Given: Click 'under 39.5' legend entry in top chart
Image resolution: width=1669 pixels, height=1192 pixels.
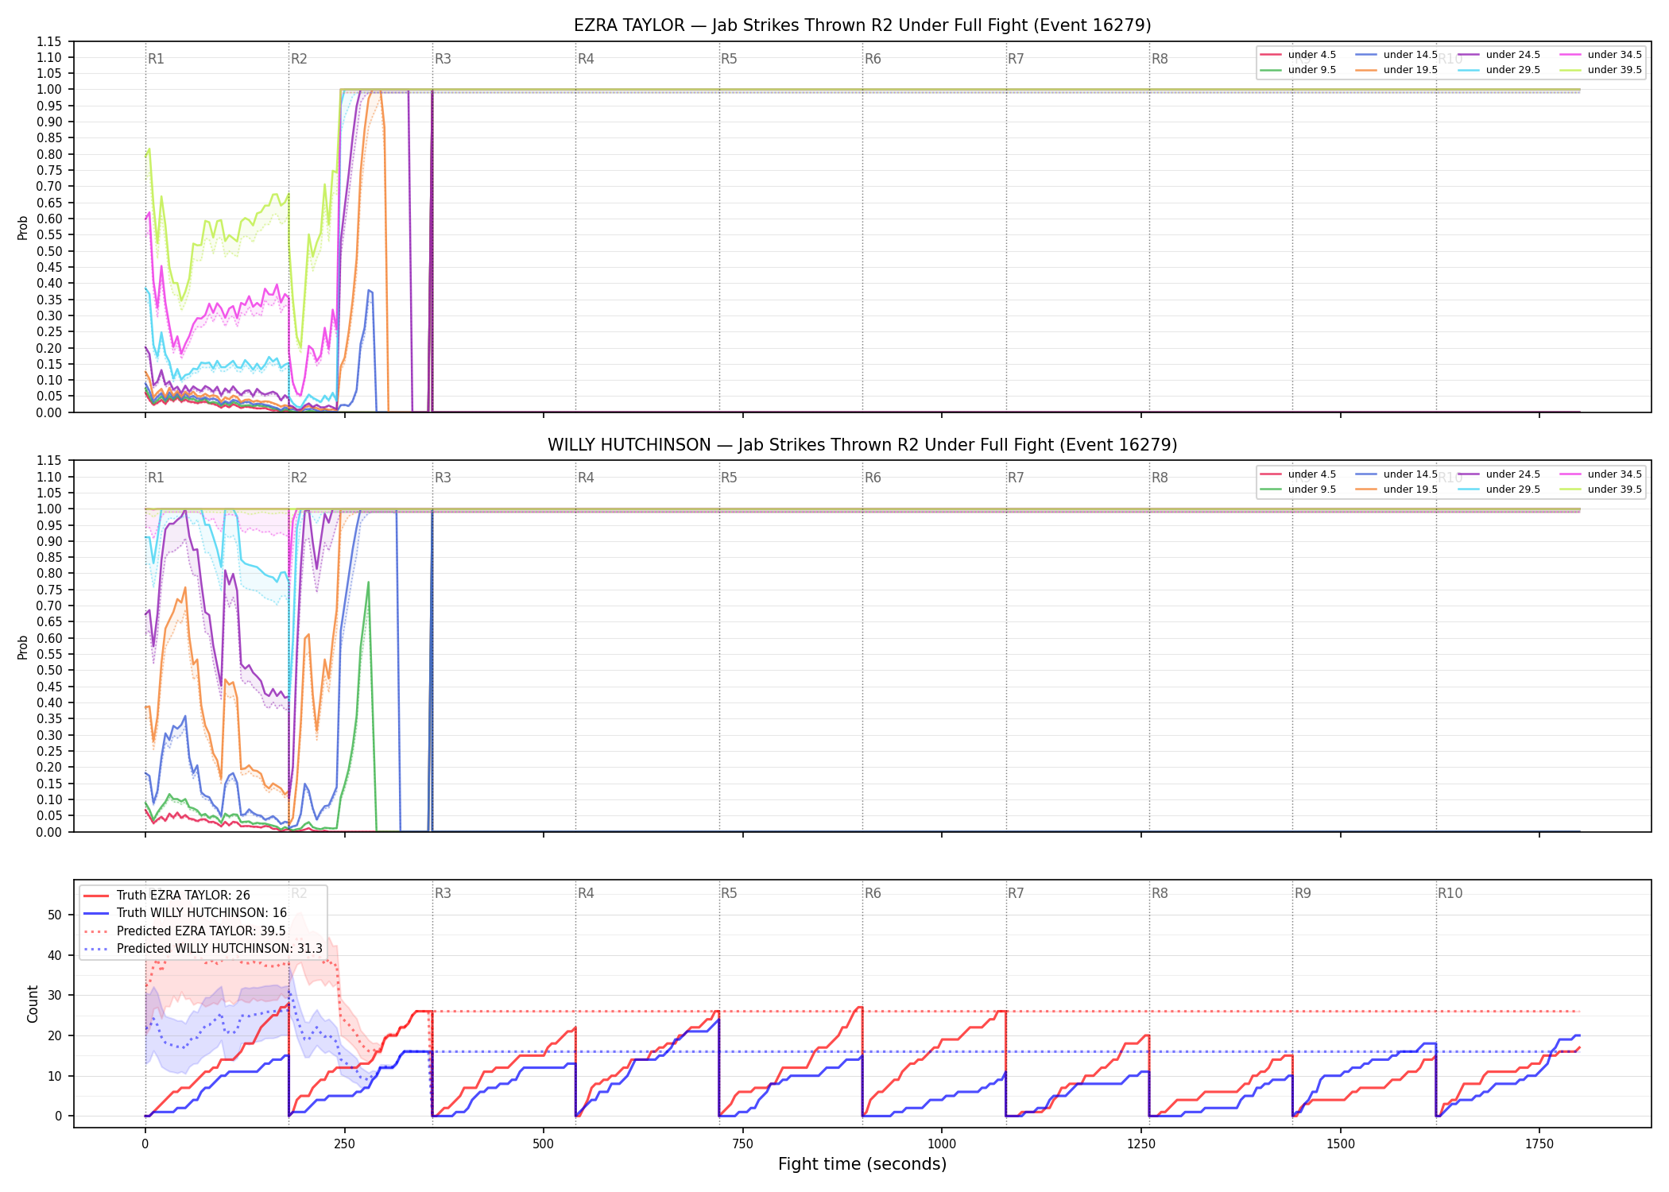Looking at the screenshot, I should coord(1601,70).
